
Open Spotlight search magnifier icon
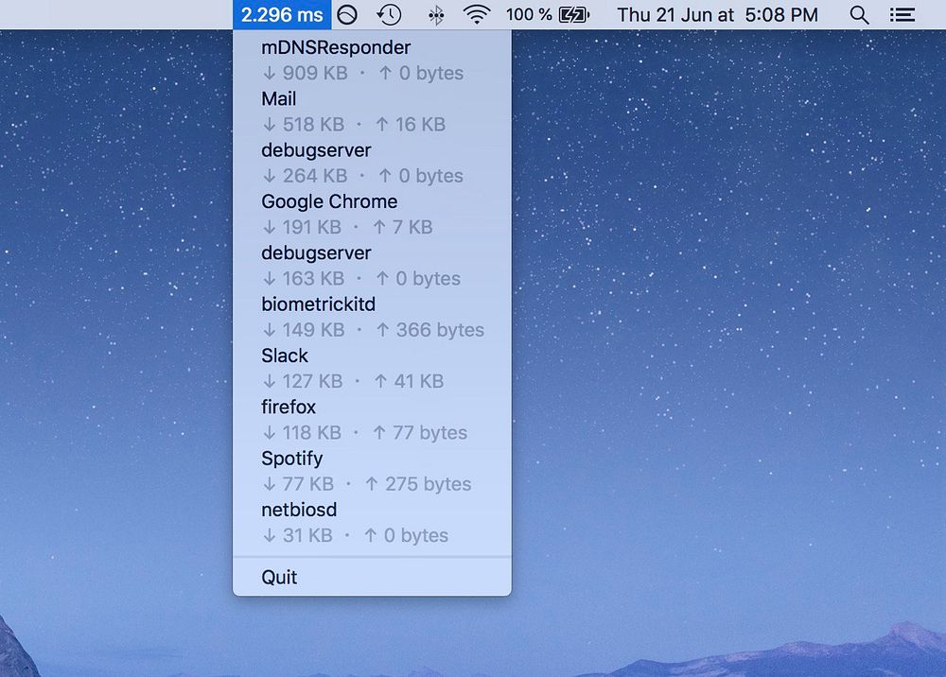(859, 14)
